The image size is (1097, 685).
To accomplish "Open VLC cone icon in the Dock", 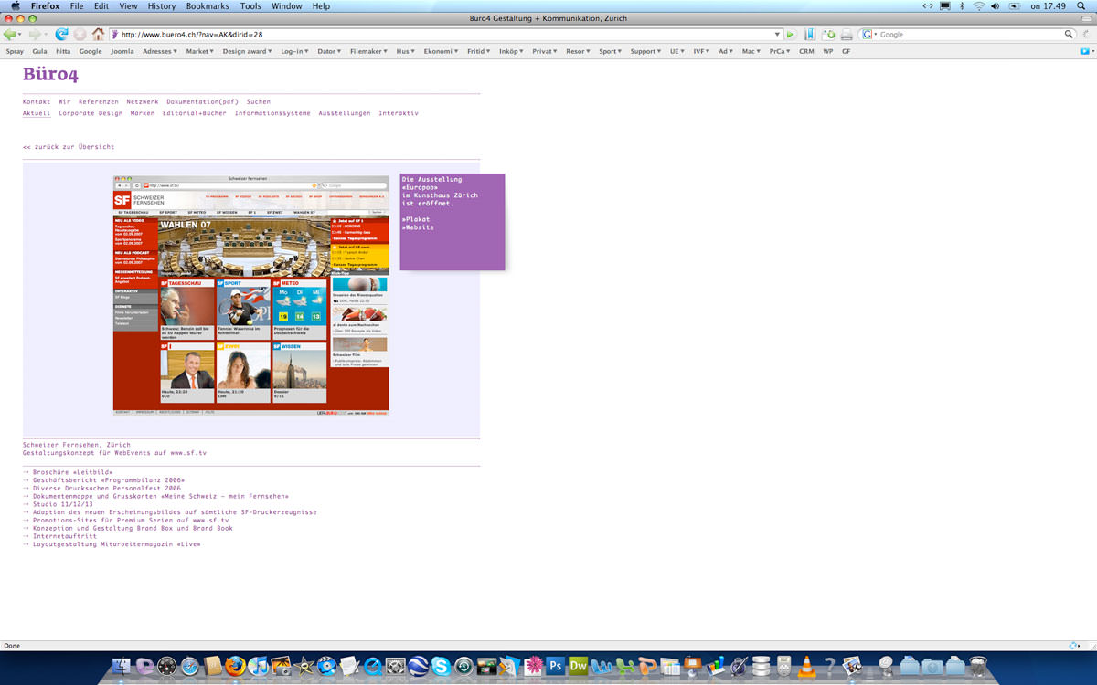I will pos(806,665).
